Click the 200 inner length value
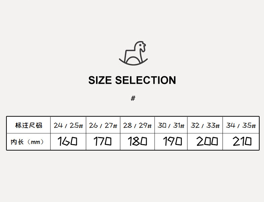This screenshot has height=202, width=264. (x=207, y=142)
